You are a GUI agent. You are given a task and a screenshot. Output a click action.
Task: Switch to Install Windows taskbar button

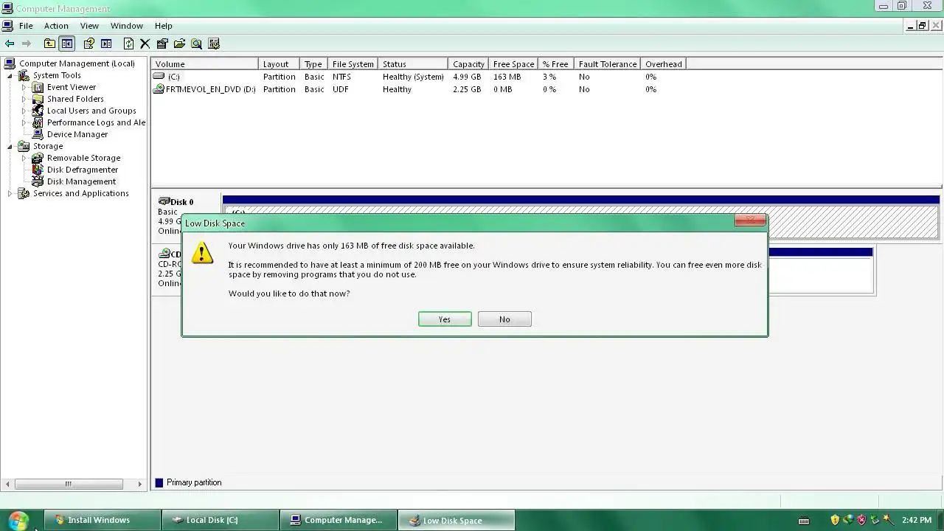pyautogui.click(x=103, y=520)
